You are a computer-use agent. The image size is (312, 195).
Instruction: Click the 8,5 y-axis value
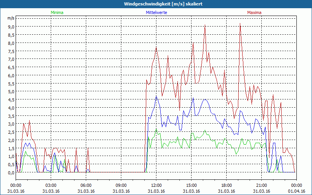[x=11, y=35]
